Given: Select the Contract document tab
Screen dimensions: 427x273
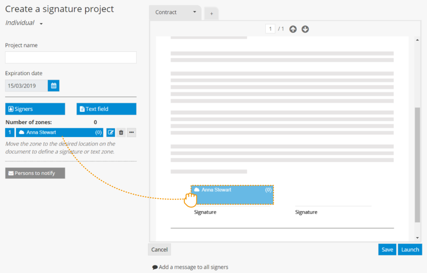Looking at the screenshot, I should 166,13.
